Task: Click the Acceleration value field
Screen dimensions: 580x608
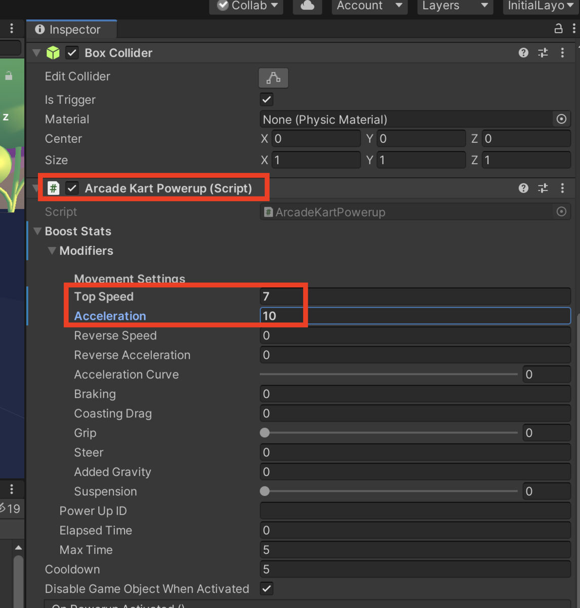Action: click(415, 316)
